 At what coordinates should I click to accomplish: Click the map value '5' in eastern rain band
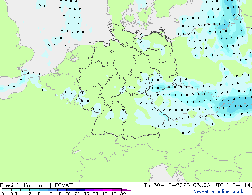pos(247,105)
